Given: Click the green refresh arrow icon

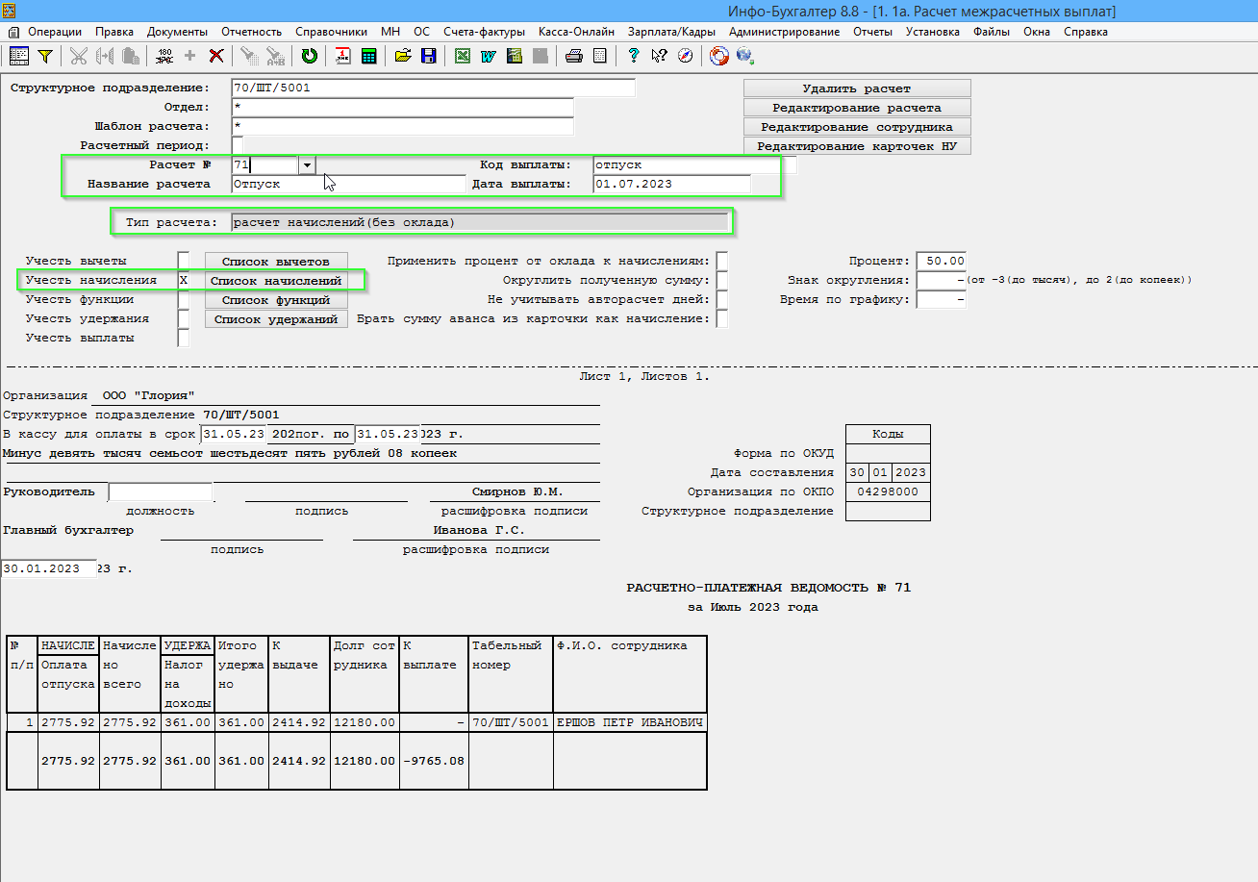Looking at the screenshot, I should click(x=309, y=56).
